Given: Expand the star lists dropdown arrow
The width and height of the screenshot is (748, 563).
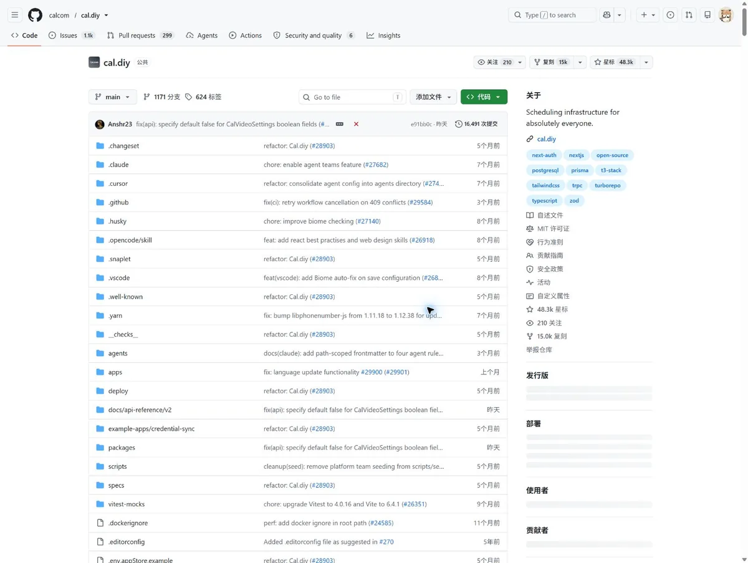Looking at the screenshot, I should coord(646,62).
